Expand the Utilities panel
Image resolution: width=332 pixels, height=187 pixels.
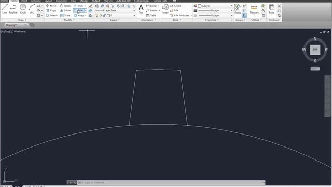coord(256,20)
